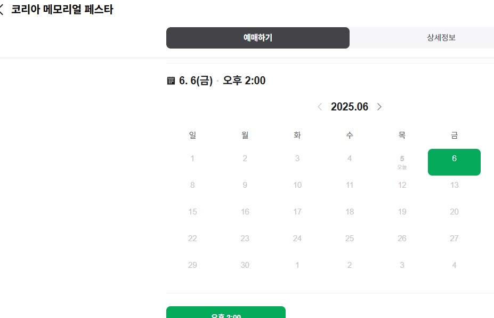Screen dimensions: 494x318
Task: Select June 15 on the calendar
Action: (x=192, y=212)
